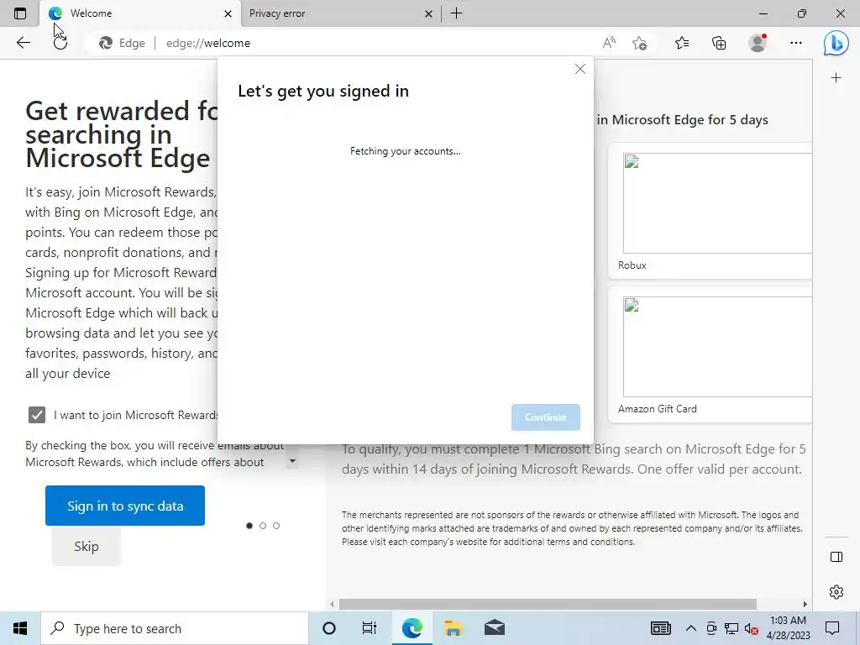Open the tab actions menu icon
This screenshot has height=645, width=860.
(x=20, y=13)
